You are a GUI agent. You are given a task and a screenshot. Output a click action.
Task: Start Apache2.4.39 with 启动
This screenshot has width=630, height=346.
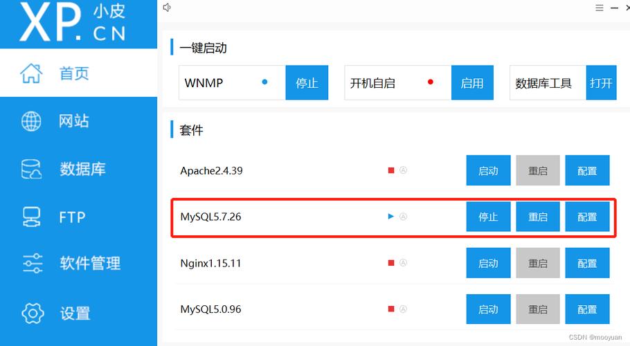[488, 171]
